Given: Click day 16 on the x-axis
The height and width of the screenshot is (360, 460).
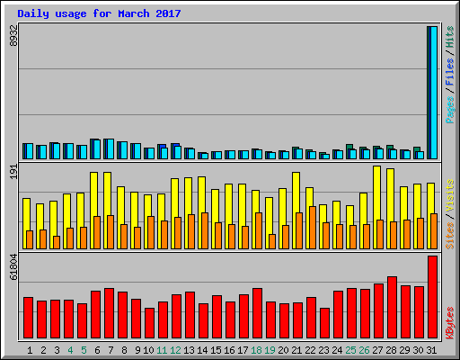Looking at the screenshot, I should (229, 350).
